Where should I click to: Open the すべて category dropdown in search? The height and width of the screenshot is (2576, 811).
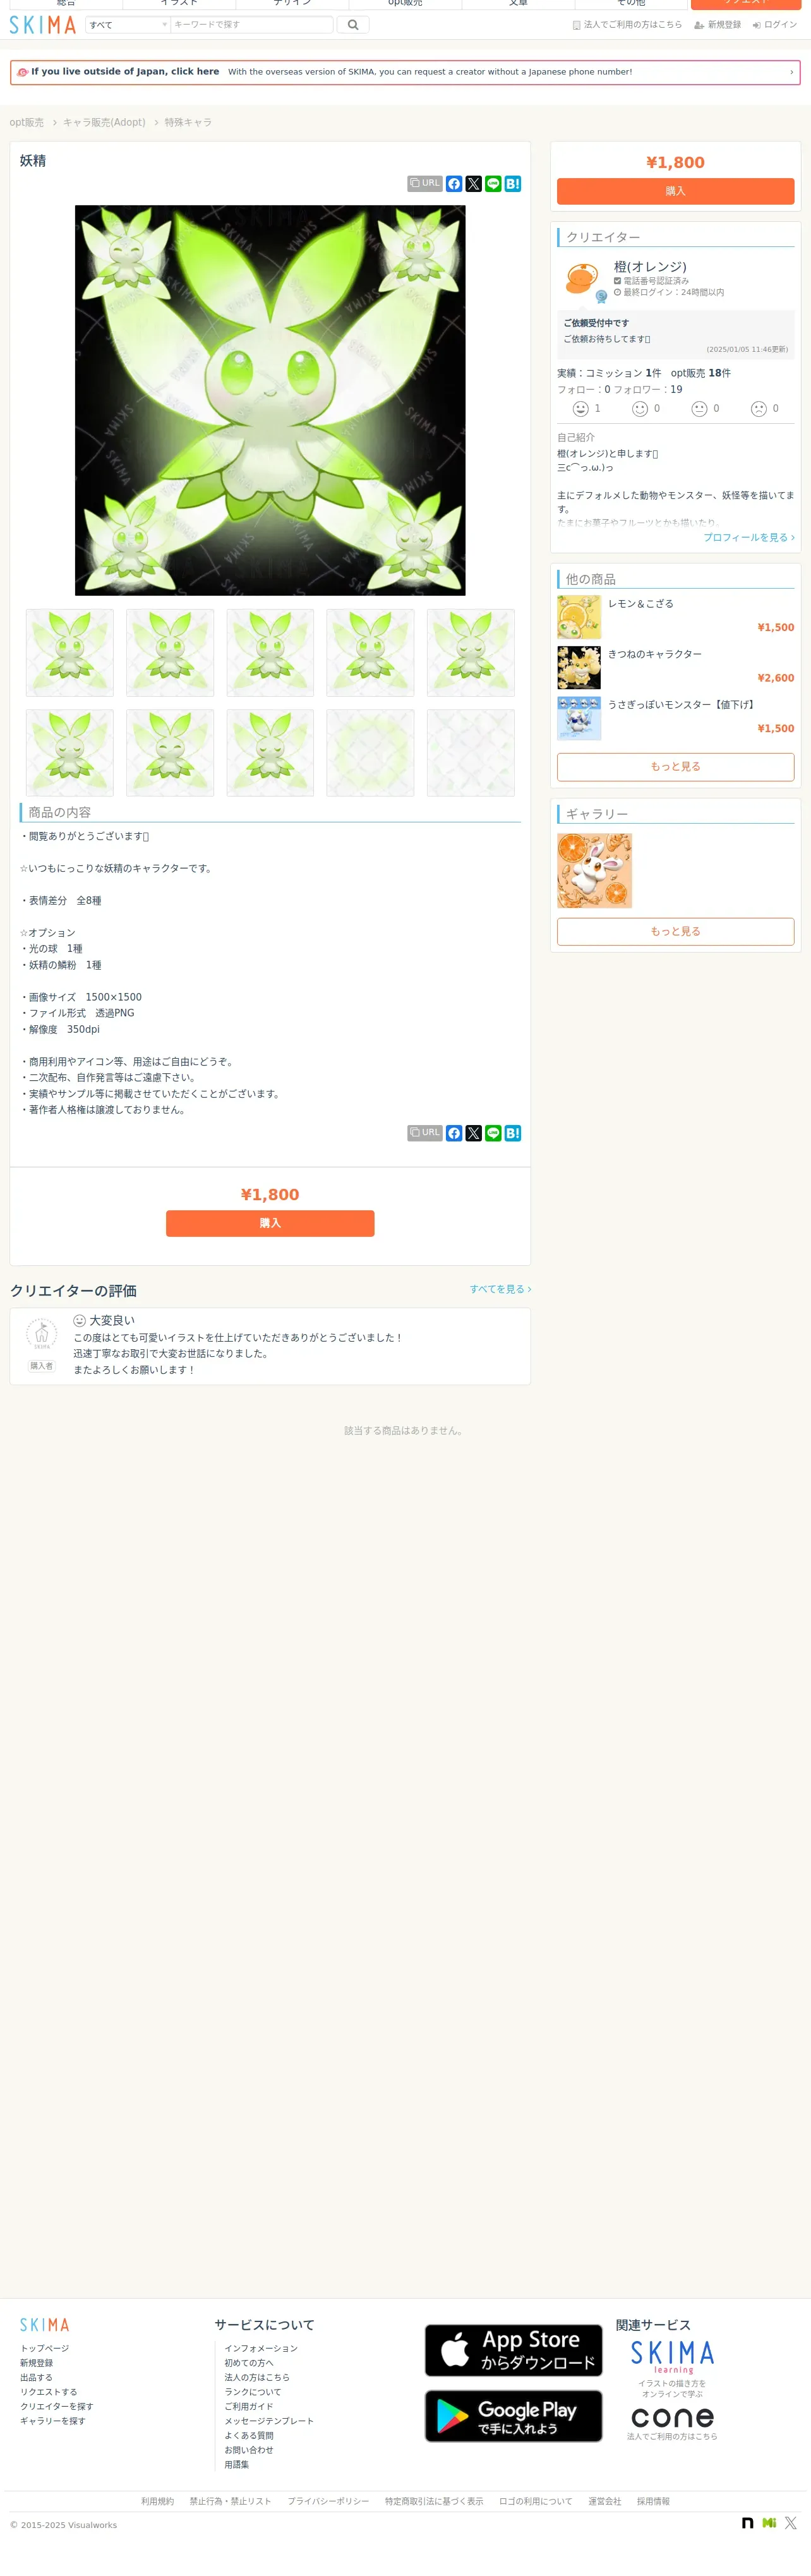click(x=127, y=25)
